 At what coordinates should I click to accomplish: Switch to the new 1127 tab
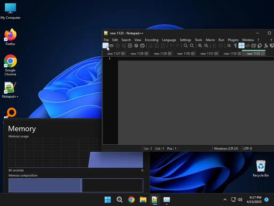(x=113, y=54)
